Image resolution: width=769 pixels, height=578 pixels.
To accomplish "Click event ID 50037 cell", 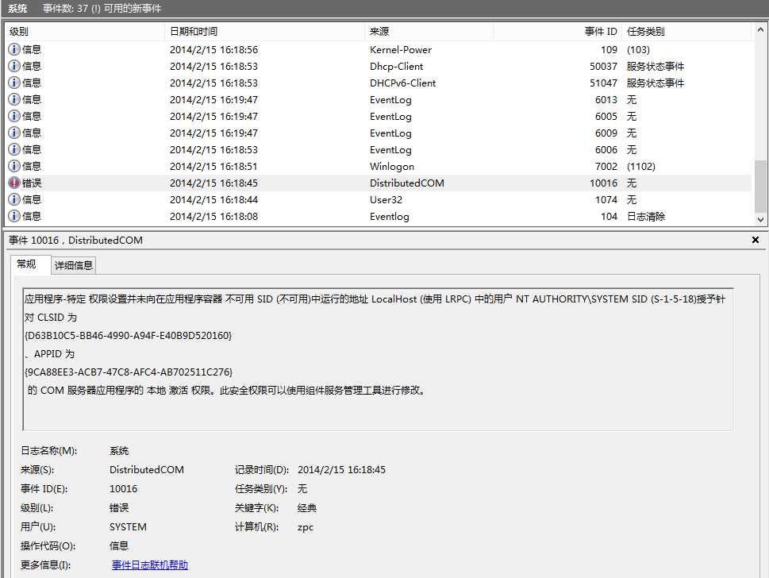I will (x=603, y=66).
